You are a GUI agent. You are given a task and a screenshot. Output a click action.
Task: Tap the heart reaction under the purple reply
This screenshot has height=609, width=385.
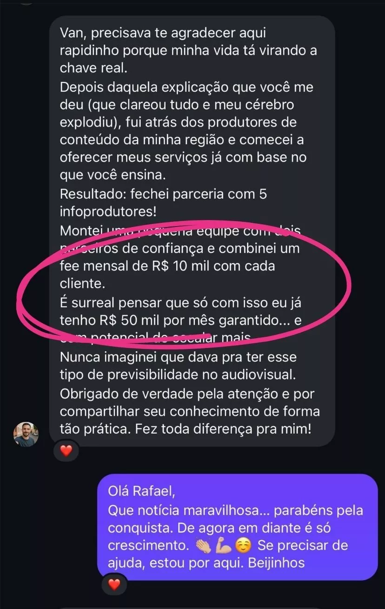pyautogui.click(x=114, y=583)
